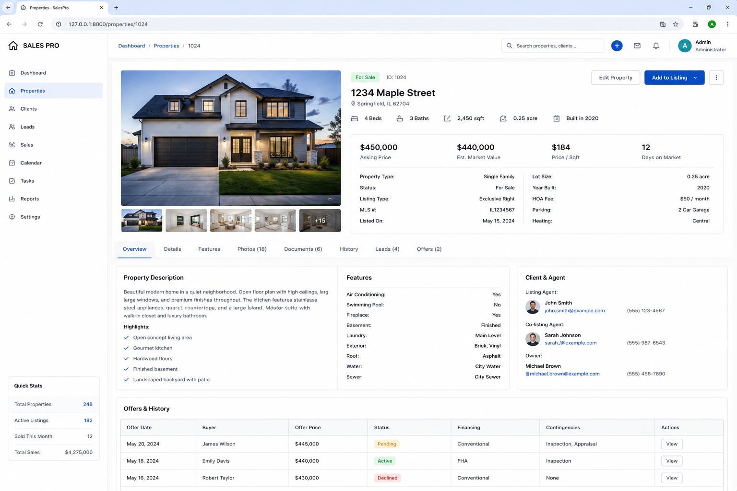Screen dimensions: 737x491
Task: Open a new browser tab
Action: [116, 8]
